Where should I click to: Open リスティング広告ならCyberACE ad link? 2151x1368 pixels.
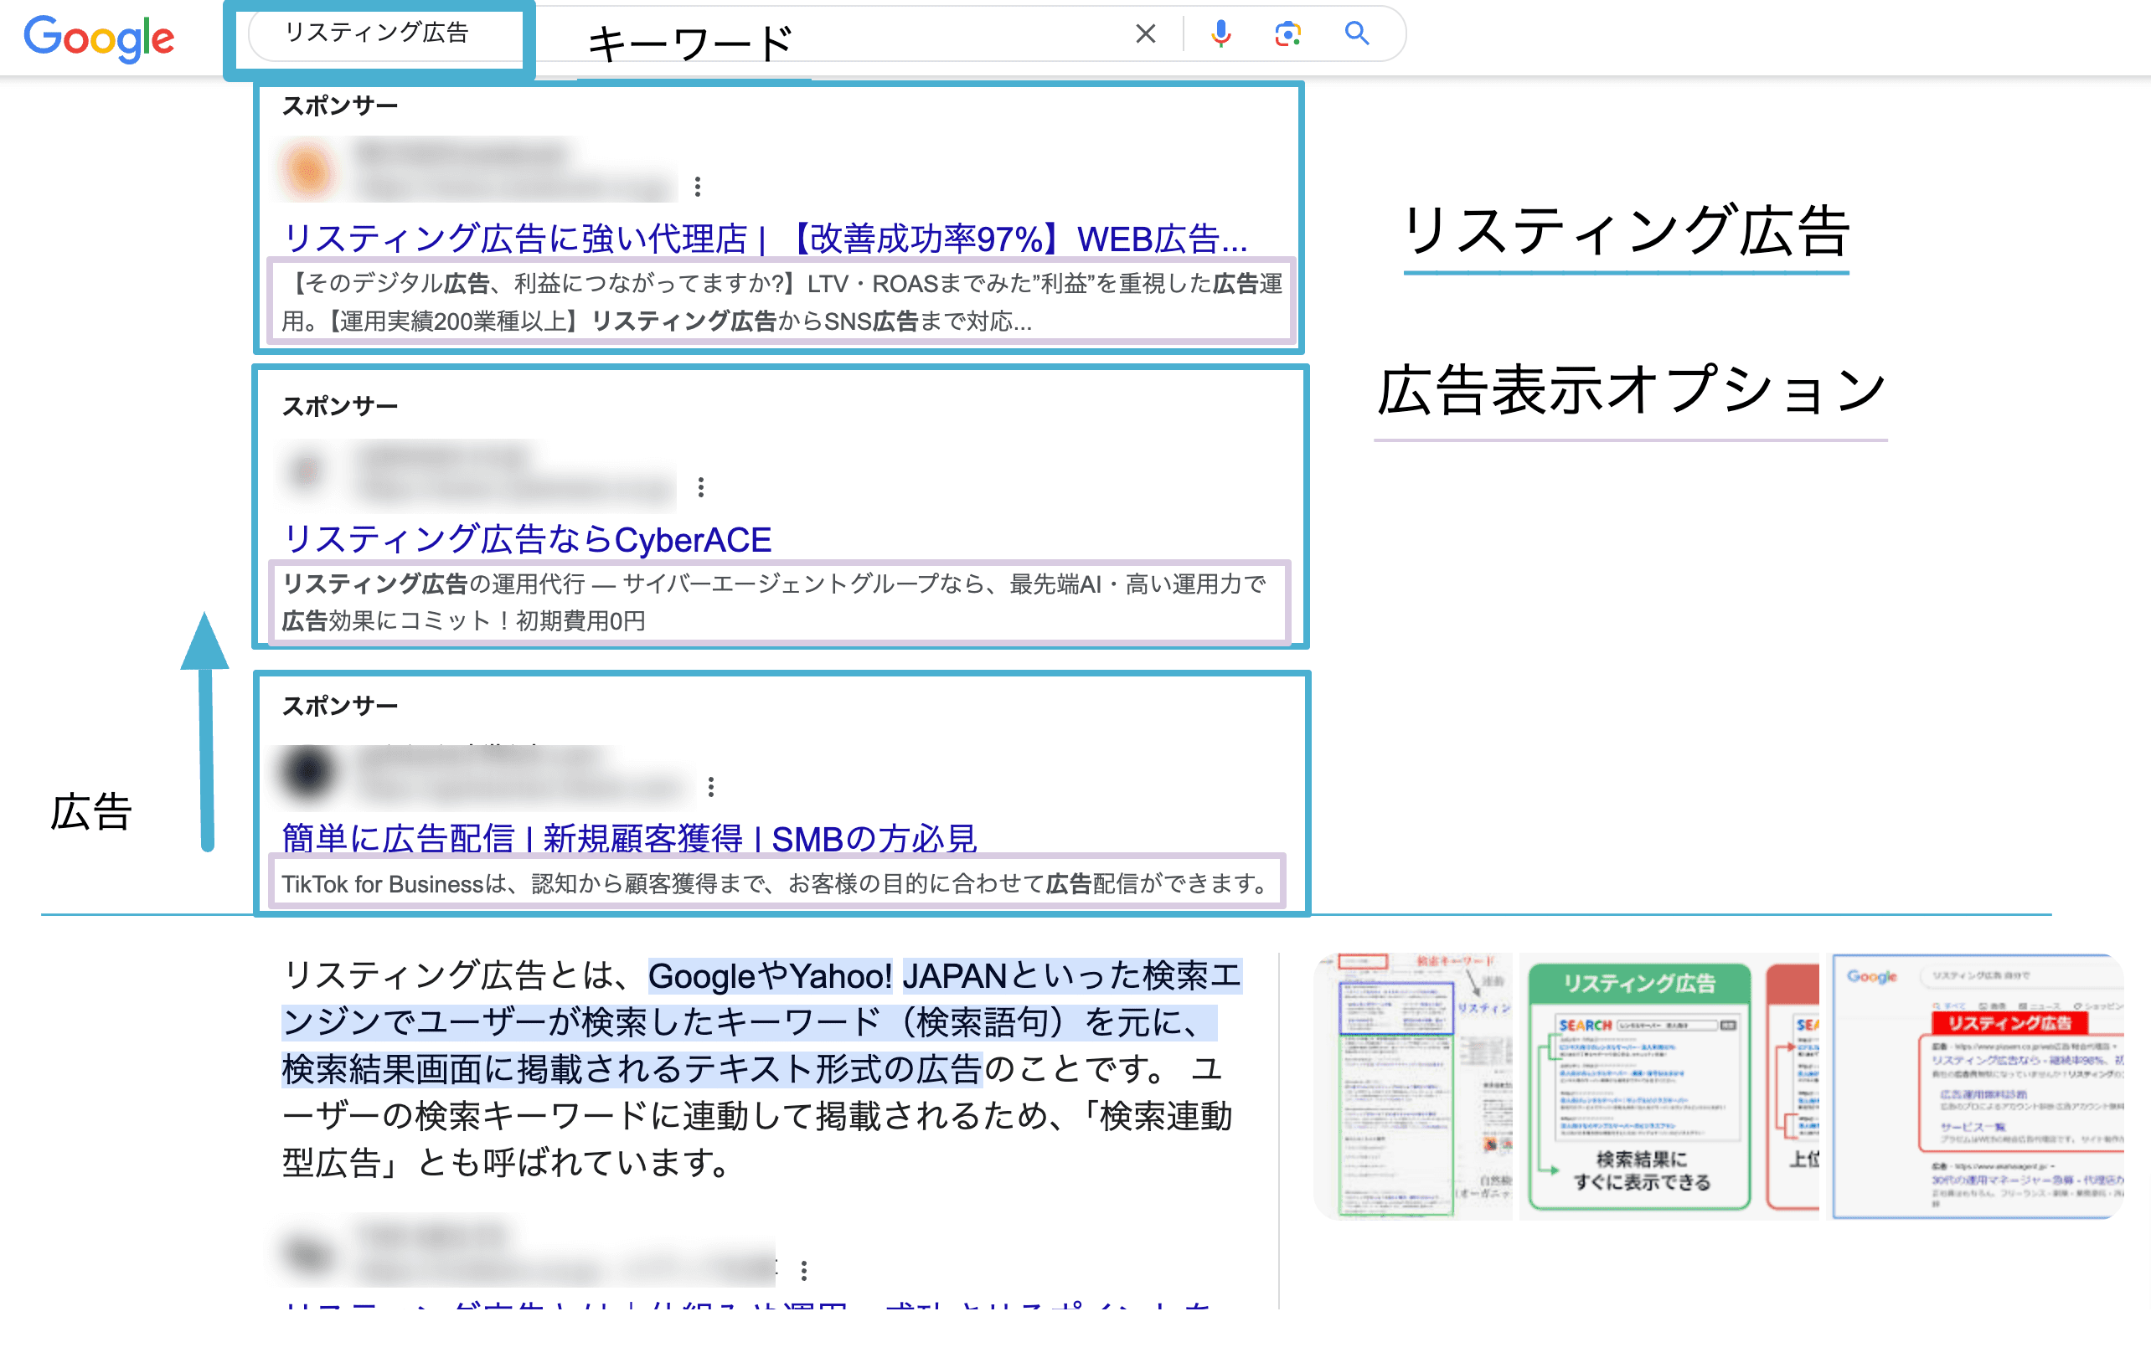click(527, 539)
